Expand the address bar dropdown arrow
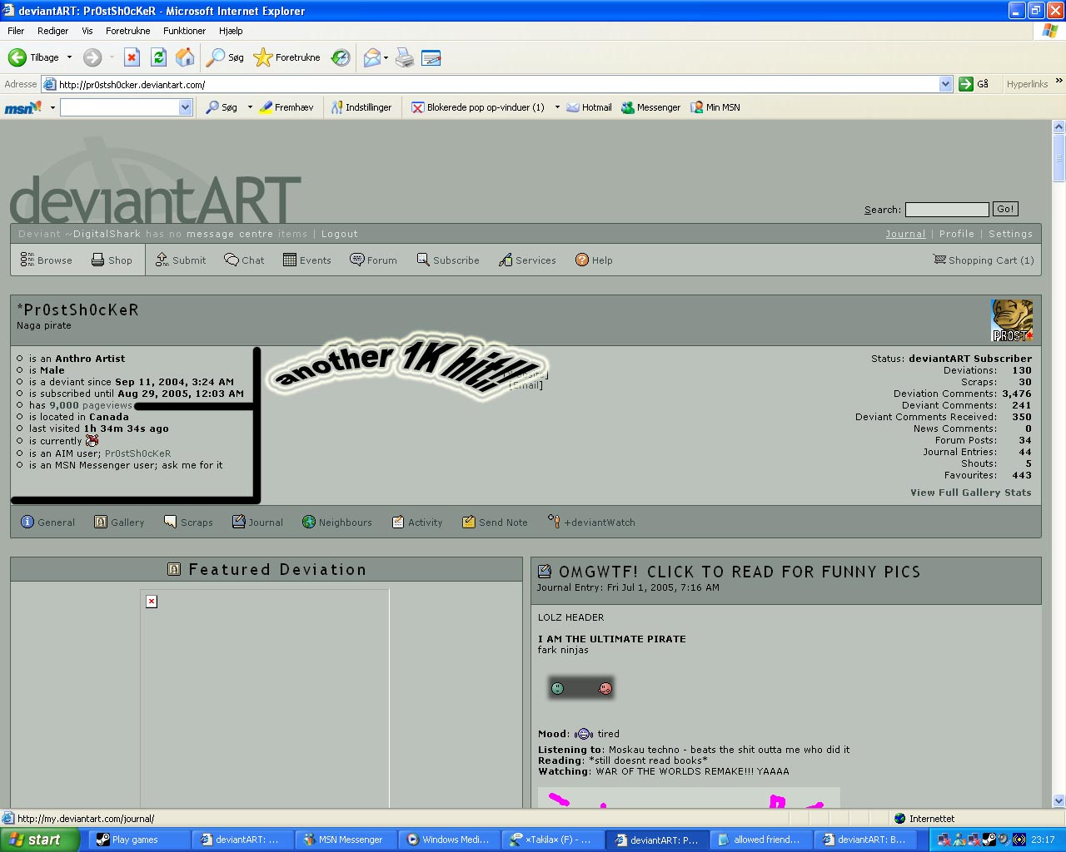The width and height of the screenshot is (1066, 852). [945, 84]
